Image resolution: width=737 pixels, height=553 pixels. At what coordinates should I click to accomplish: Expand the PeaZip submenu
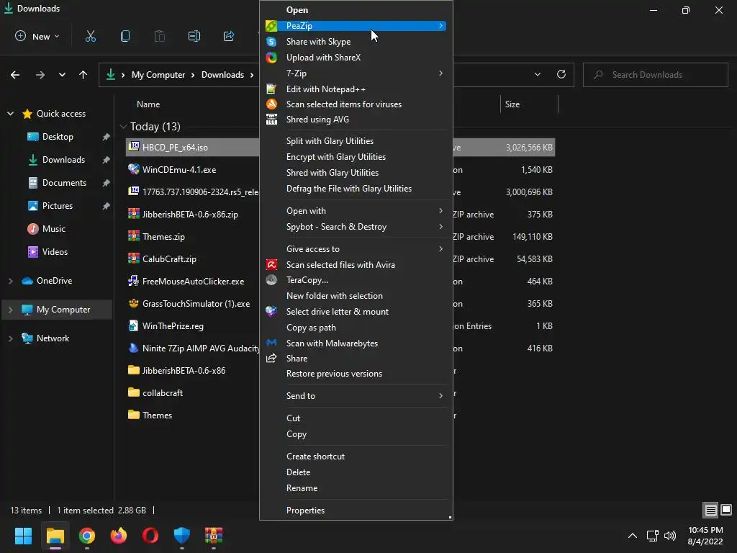tap(440, 26)
